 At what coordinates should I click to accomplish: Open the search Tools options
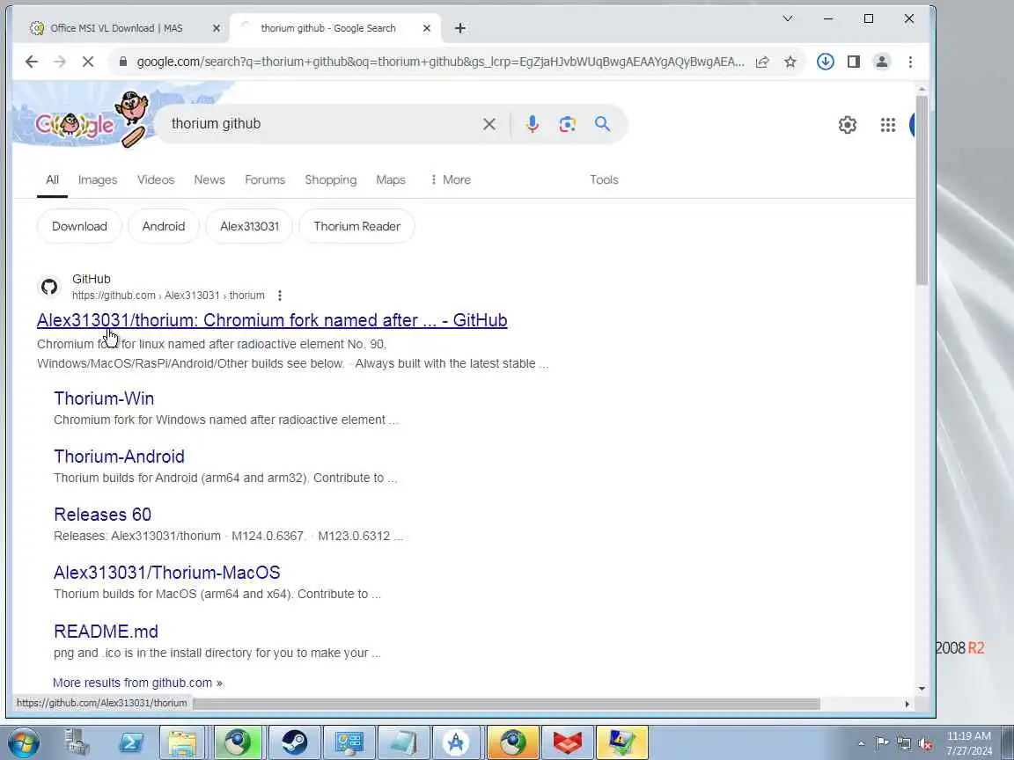click(604, 179)
